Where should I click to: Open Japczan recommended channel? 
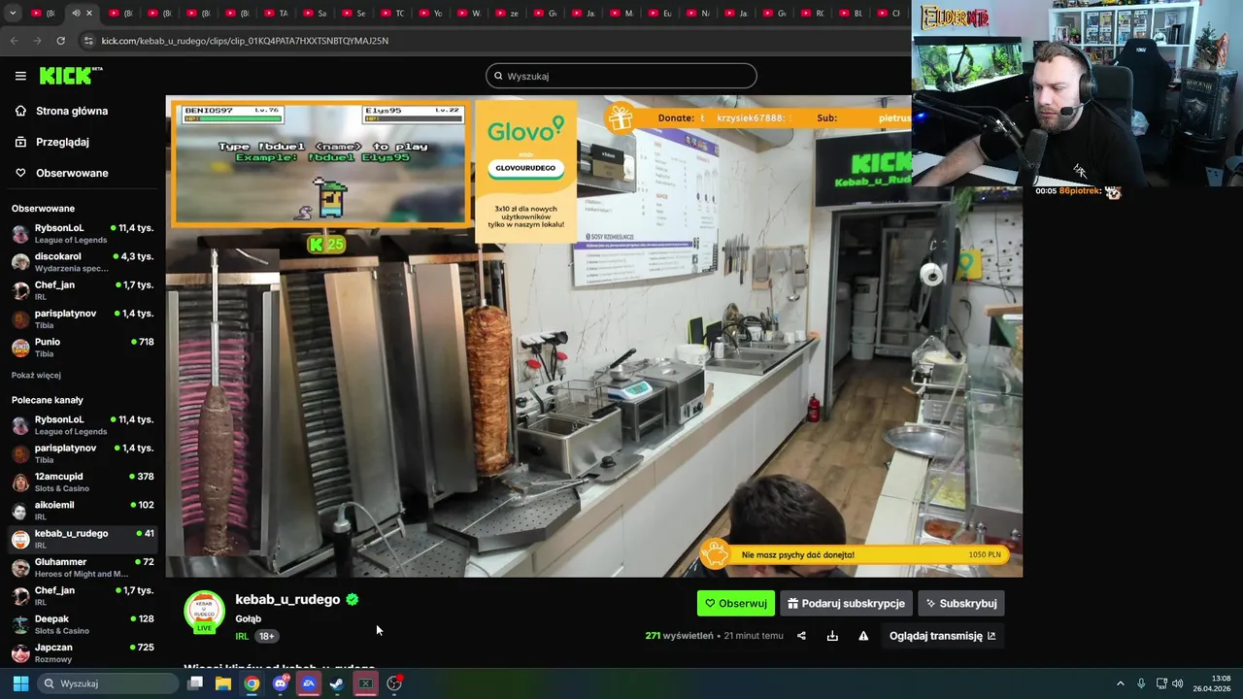pos(83,652)
